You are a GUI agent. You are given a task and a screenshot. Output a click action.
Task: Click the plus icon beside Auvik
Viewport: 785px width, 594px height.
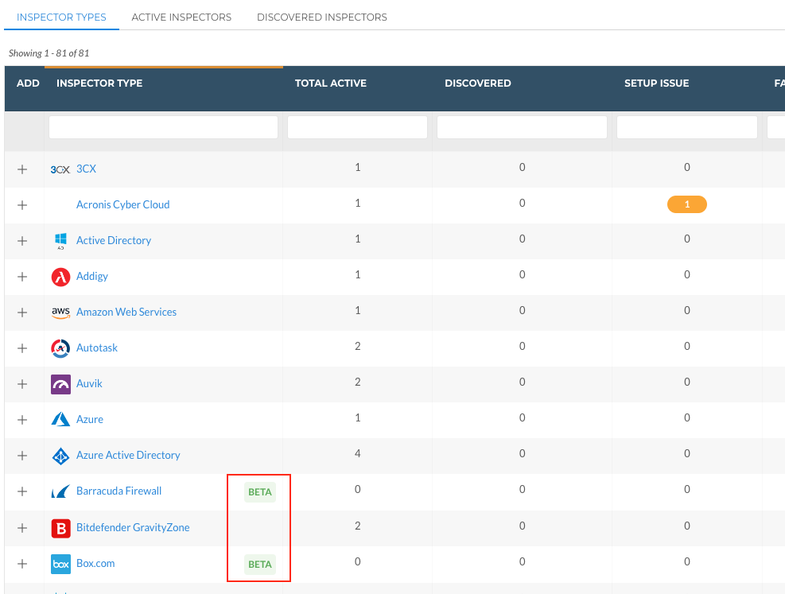22,384
